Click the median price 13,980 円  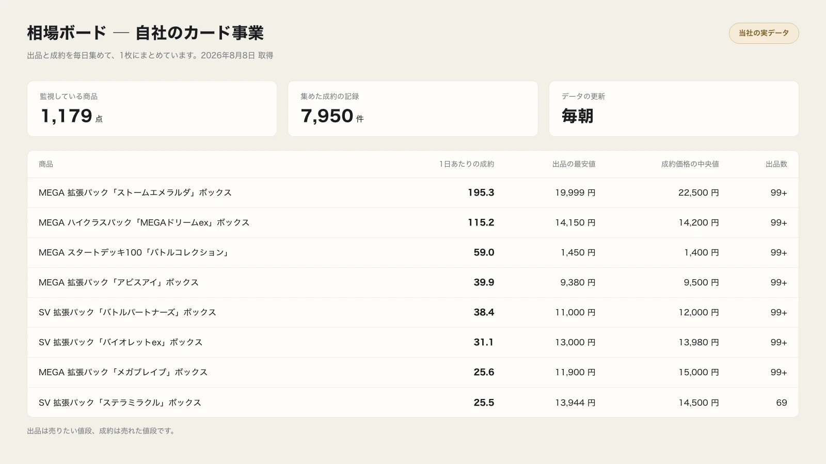698,342
